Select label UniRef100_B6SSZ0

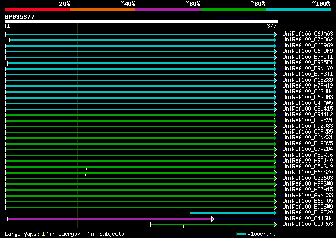(308, 172)
